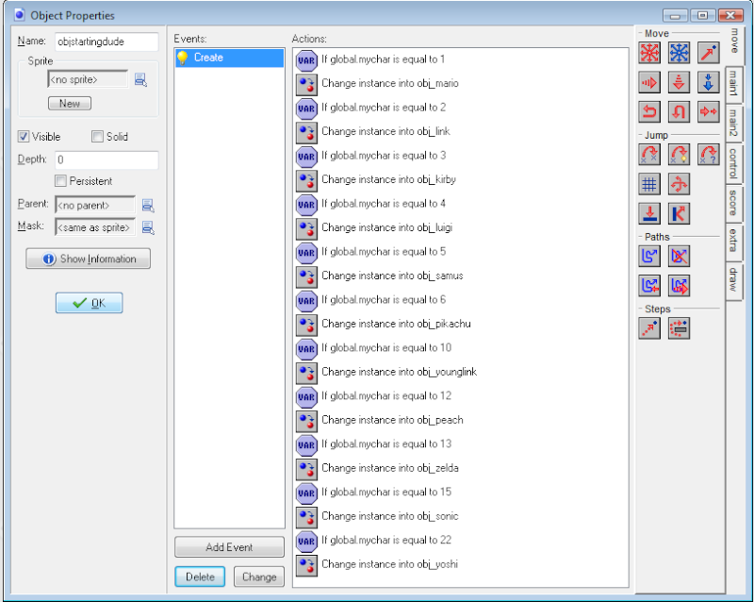The width and height of the screenshot is (754, 602).
Task: Select the Path Position action icon
Action: pos(649,286)
